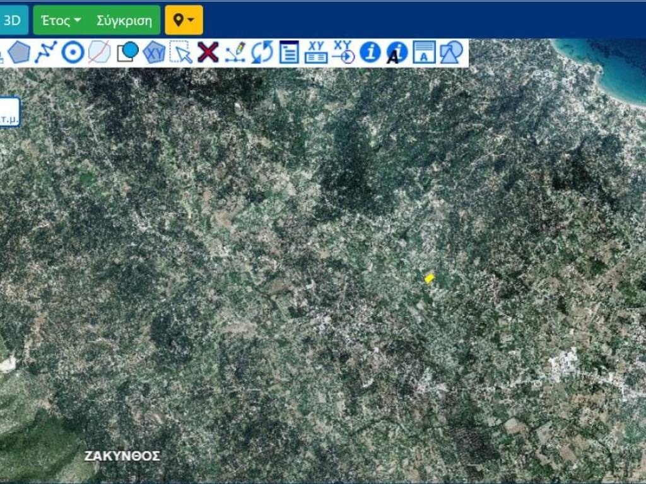Image resolution: width=646 pixels, height=484 pixels.
Task: Activate the split polygon with line tool
Action: [99, 52]
